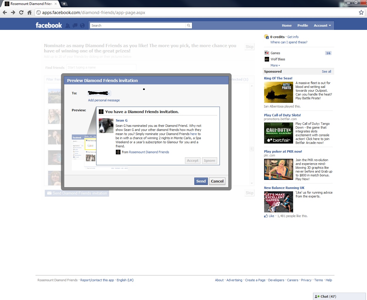The width and height of the screenshot is (367, 300).
Task: Click Add personal message link
Action: (x=104, y=100)
